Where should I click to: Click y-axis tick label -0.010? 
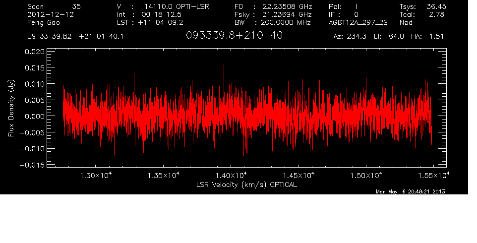(32, 149)
